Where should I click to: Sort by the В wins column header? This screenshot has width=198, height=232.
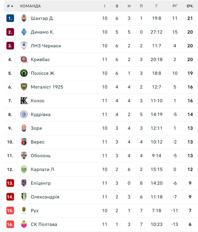tap(117, 6)
